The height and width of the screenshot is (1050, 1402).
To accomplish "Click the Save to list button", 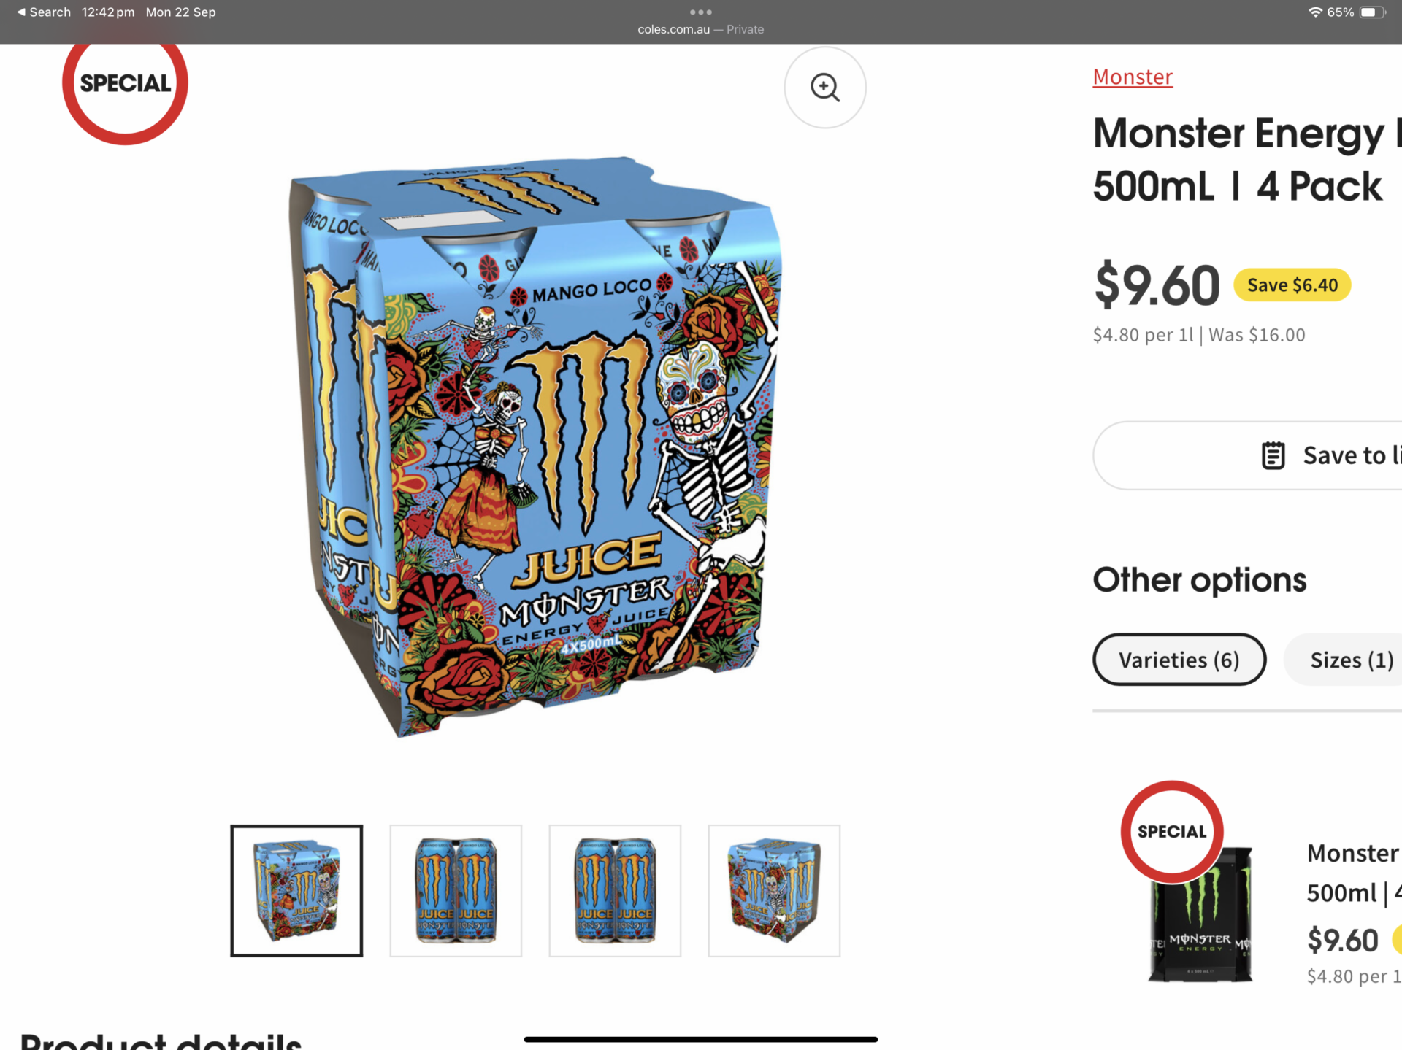I will pos(1247,455).
